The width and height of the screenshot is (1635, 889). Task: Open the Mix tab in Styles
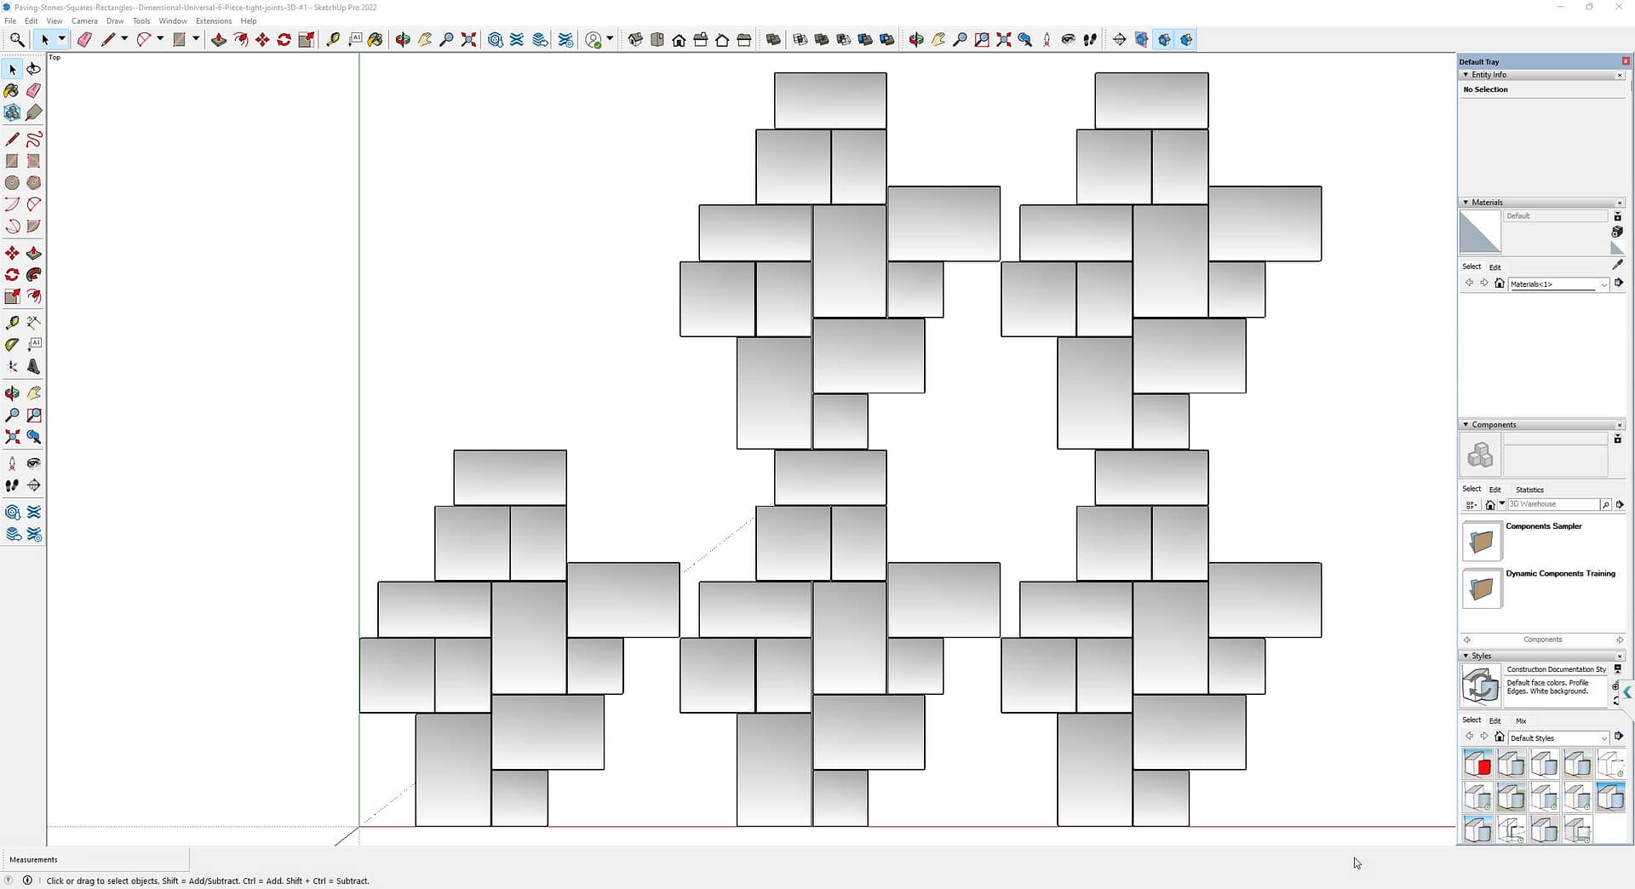point(1521,721)
